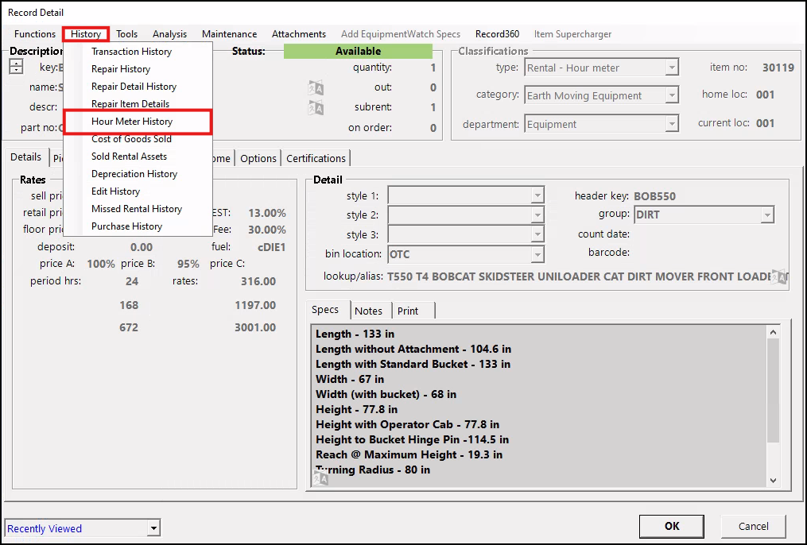The width and height of the screenshot is (807, 545).
Task: Click the translate icon beside the descr field
Action: tap(316, 107)
